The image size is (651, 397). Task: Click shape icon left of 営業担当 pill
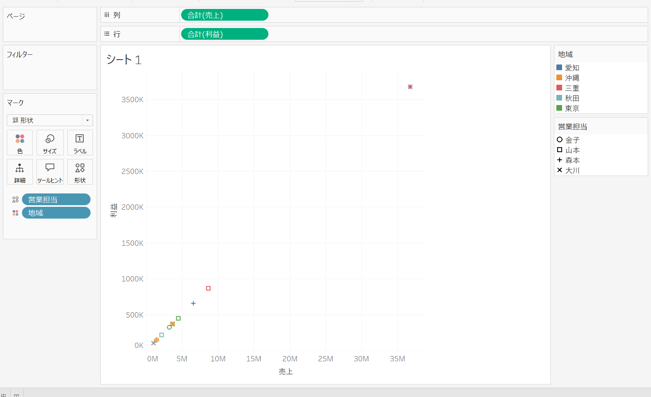pyautogui.click(x=15, y=200)
